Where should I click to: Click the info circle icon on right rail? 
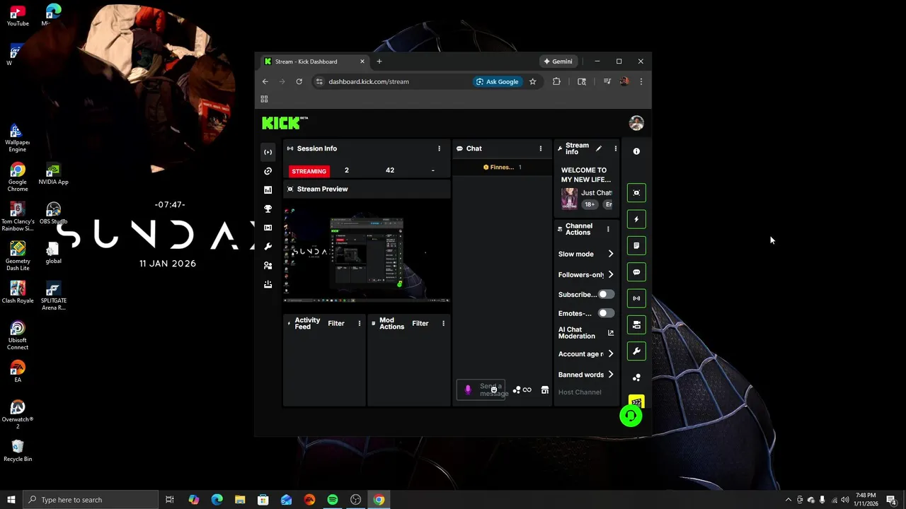point(636,151)
